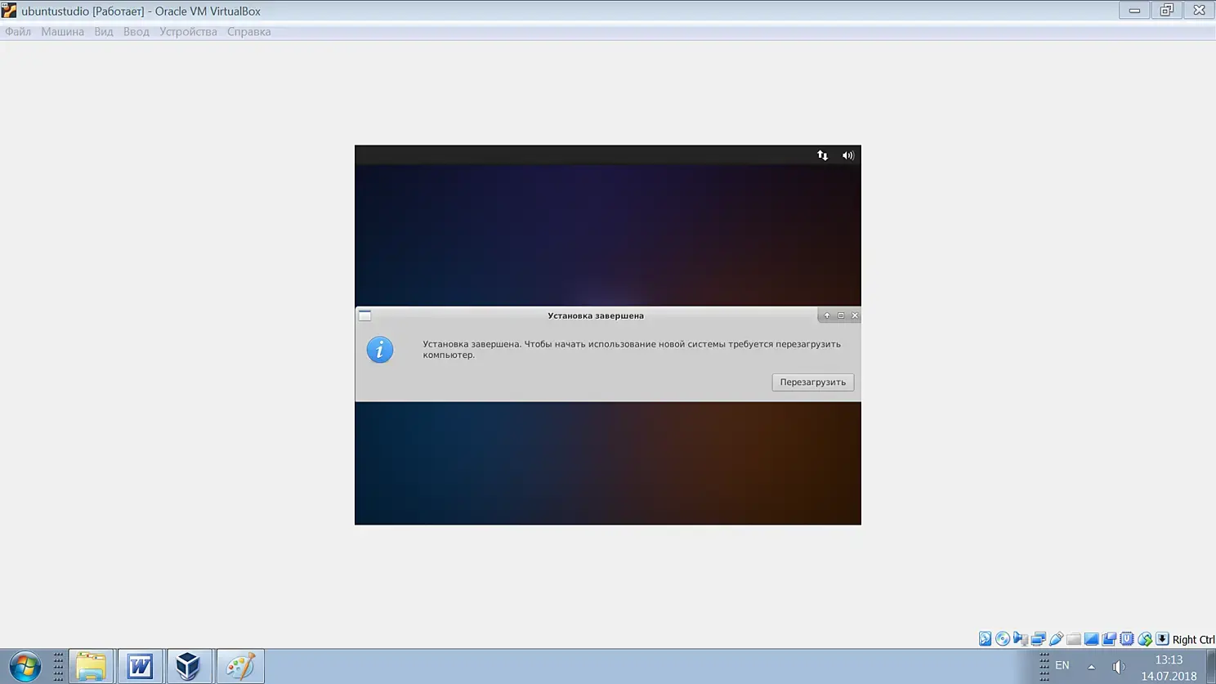1216x684 pixels.
Task: Open the Windows Start menu
Action: [25, 667]
